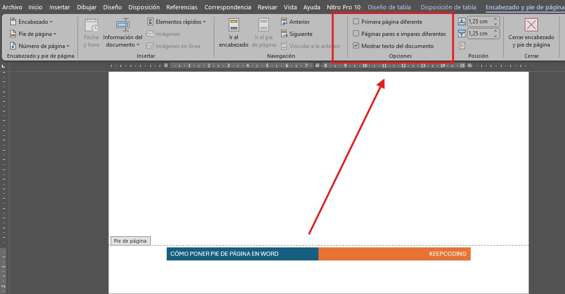The height and width of the screenshot is (294, 565).
Task: Open the Nitro Pro 10 tab
Action: 344,7
